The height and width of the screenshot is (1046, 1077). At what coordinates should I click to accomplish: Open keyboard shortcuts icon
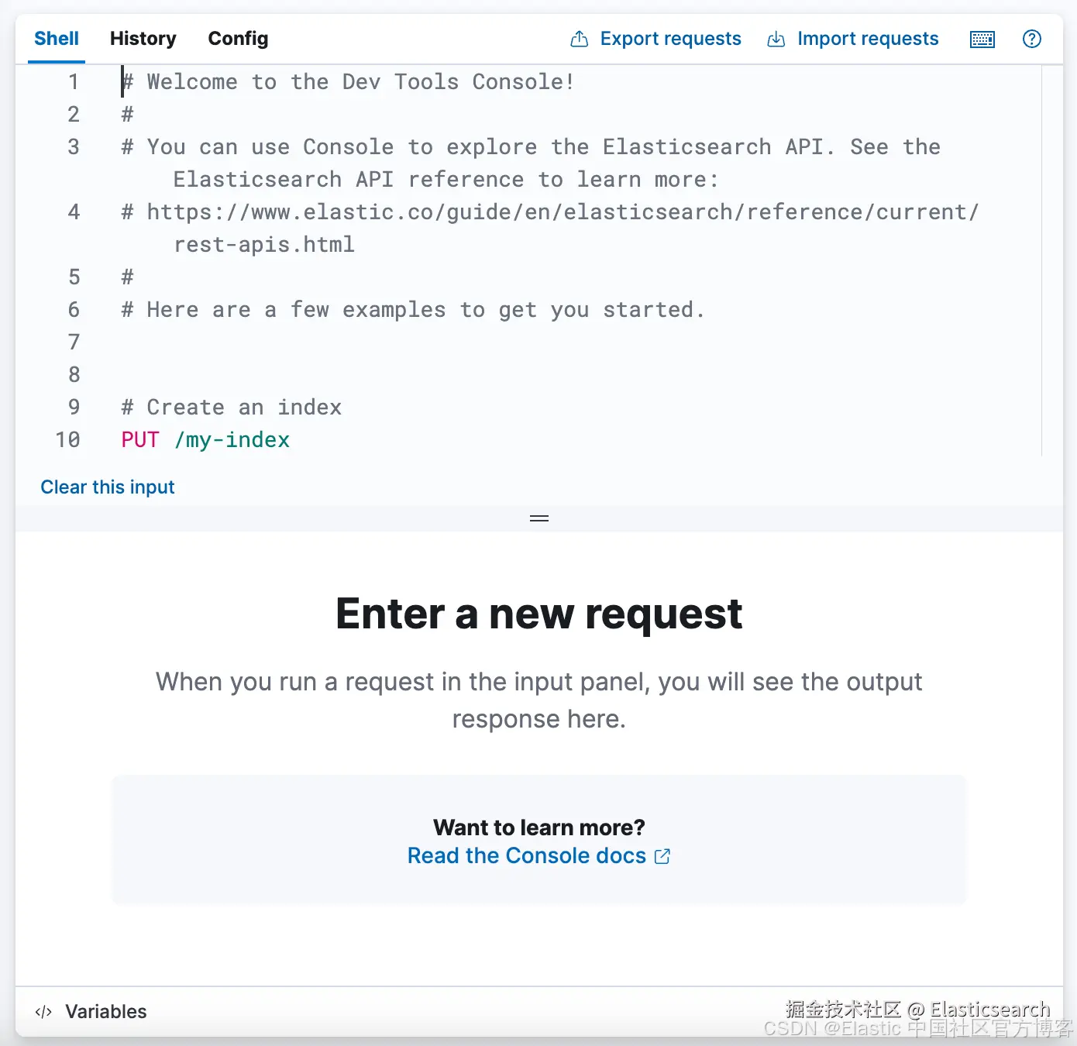pyautogui.click(x=982, y=40)
